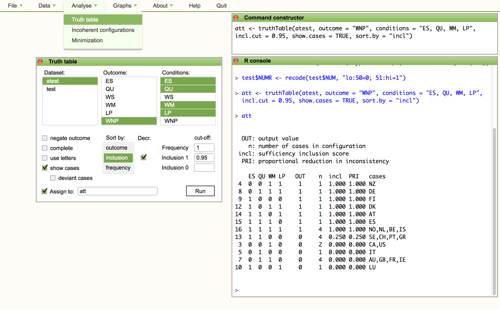
Task: Choose Minimization from Analyse menu
Action: coord(87,40)
